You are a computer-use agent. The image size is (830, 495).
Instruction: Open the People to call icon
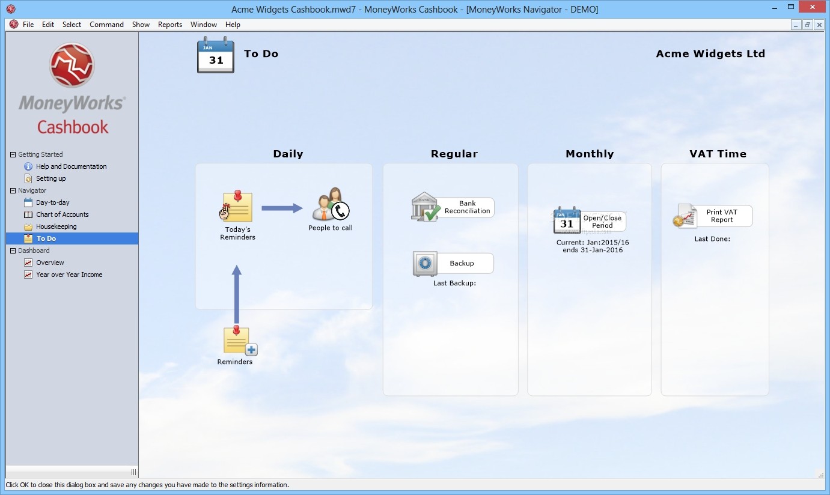point(331,205)
